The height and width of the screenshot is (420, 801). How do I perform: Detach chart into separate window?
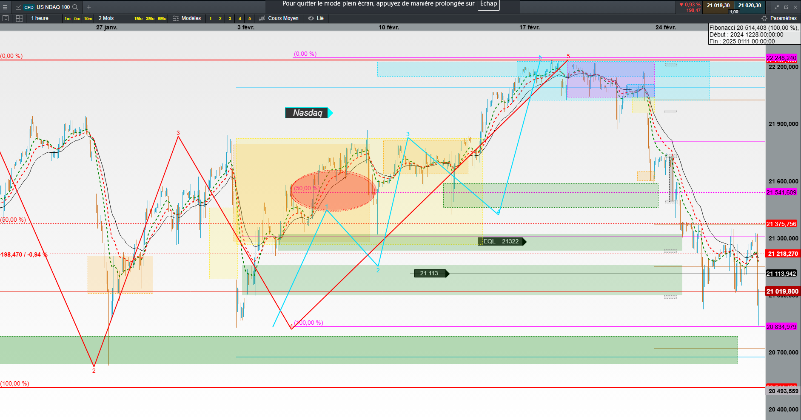point(786,7)
